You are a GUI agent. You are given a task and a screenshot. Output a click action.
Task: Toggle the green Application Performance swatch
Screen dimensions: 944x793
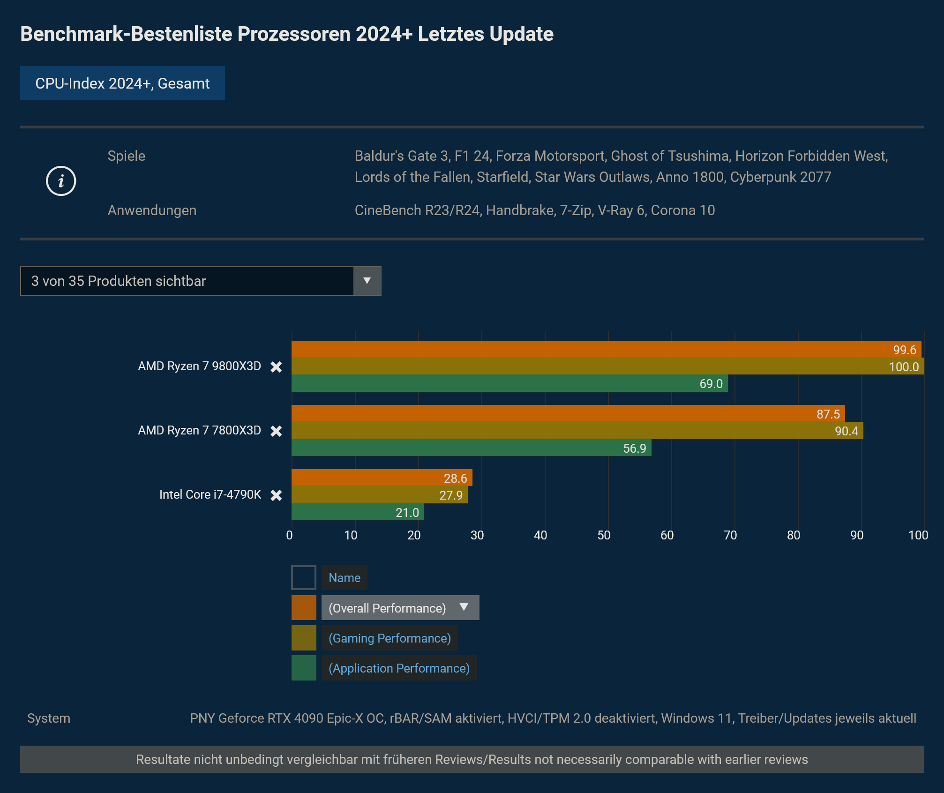point(304,668)
